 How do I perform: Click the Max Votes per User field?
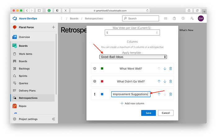(x=132, y=33)
